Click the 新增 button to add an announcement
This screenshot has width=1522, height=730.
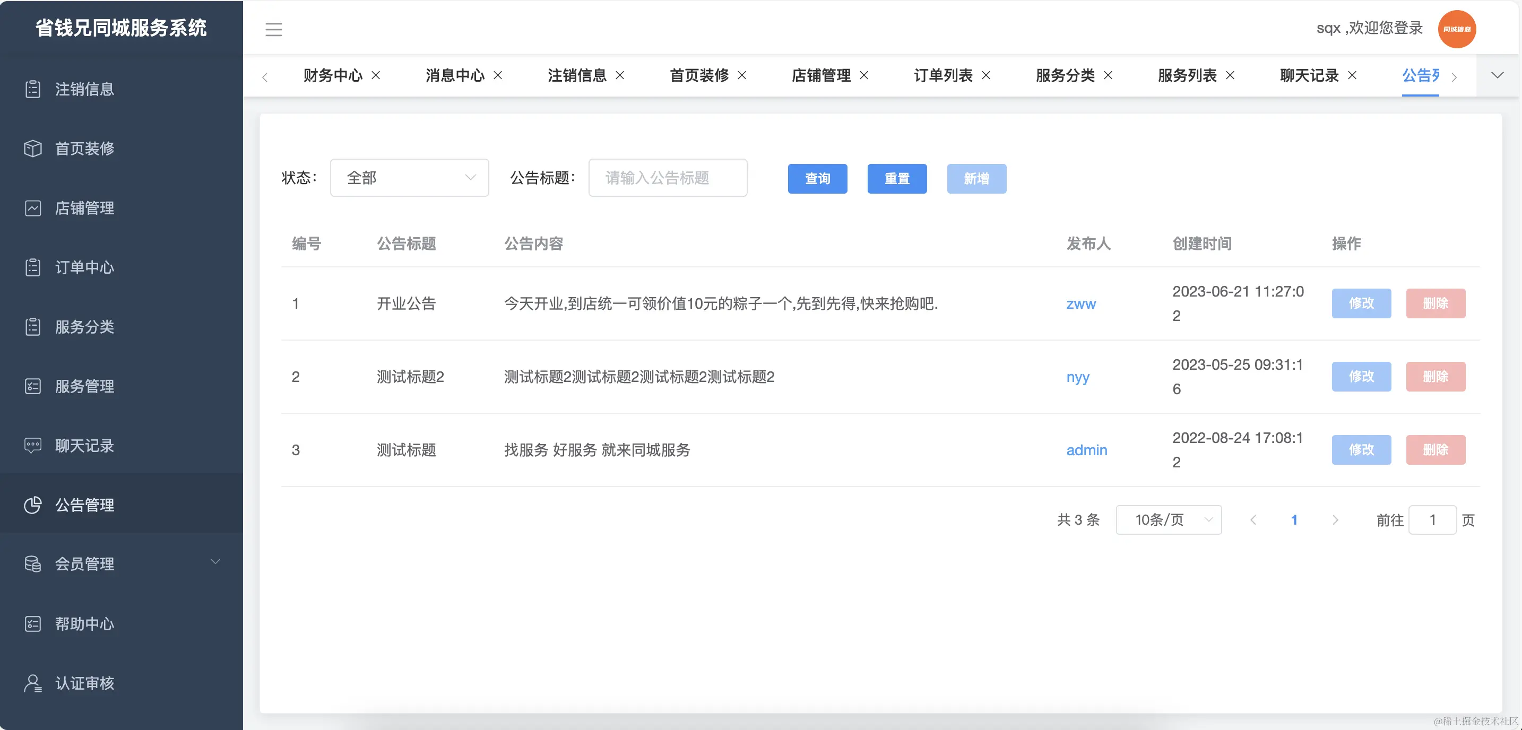[x=976, y=178]
